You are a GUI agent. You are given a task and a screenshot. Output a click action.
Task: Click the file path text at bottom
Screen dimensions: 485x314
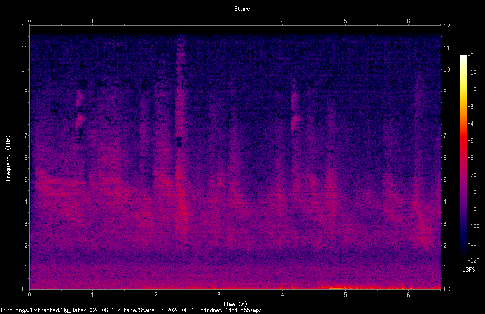click(x=131, y=310)
